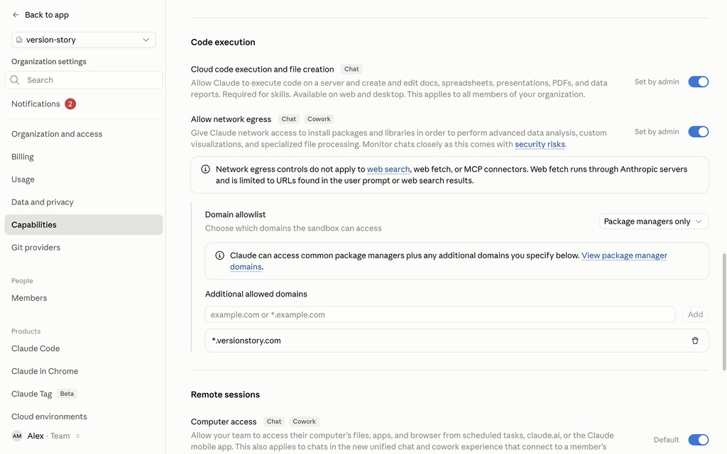Click Back to app link
This screenshot has height=454, width=727.
(x=40, y=15)
